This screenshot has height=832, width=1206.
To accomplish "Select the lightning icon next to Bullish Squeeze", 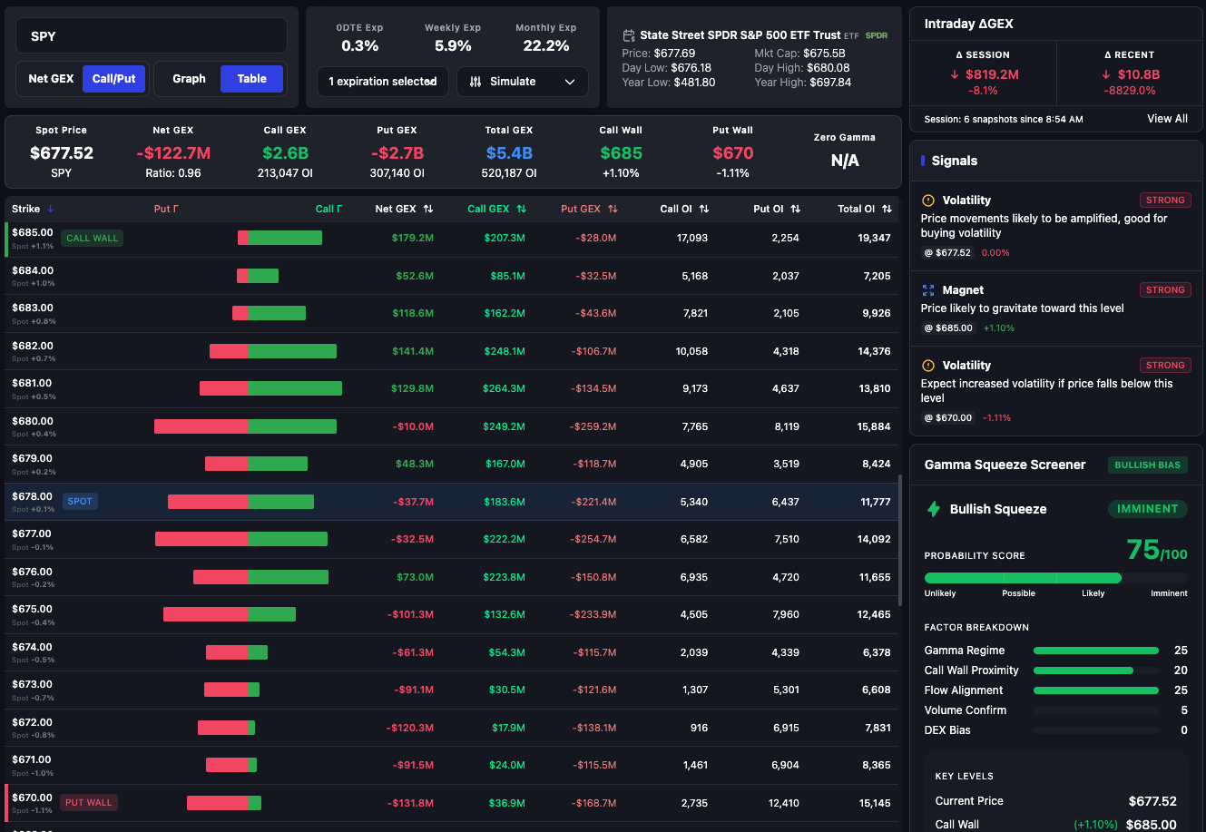I will pyautogui.click(x=934, y=509).
